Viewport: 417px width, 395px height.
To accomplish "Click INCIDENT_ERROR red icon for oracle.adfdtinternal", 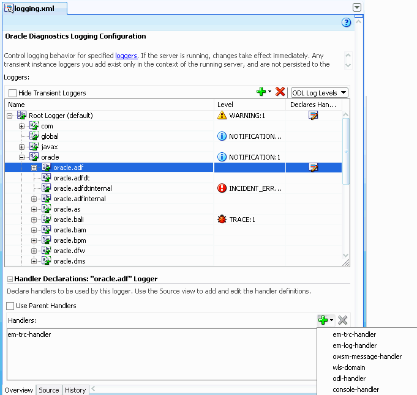I will coord(222,188).
